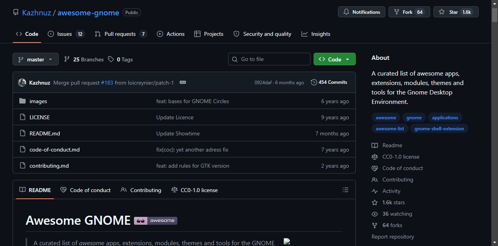Click the README.md file icon
Viewport: 498px width, 246px height.
22,133
